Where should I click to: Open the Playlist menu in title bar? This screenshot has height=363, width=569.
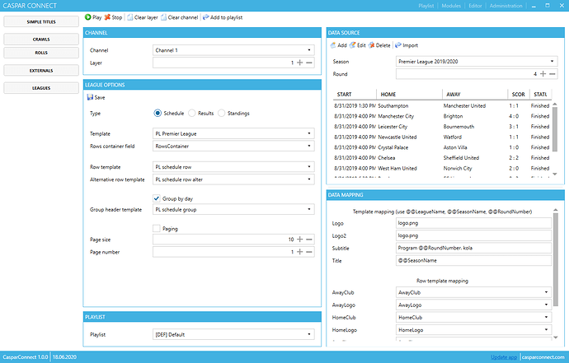426,6
